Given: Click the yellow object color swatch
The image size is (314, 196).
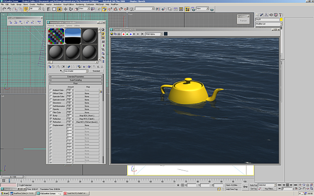Looking at the screenshot, I should (x=281, y=19).
